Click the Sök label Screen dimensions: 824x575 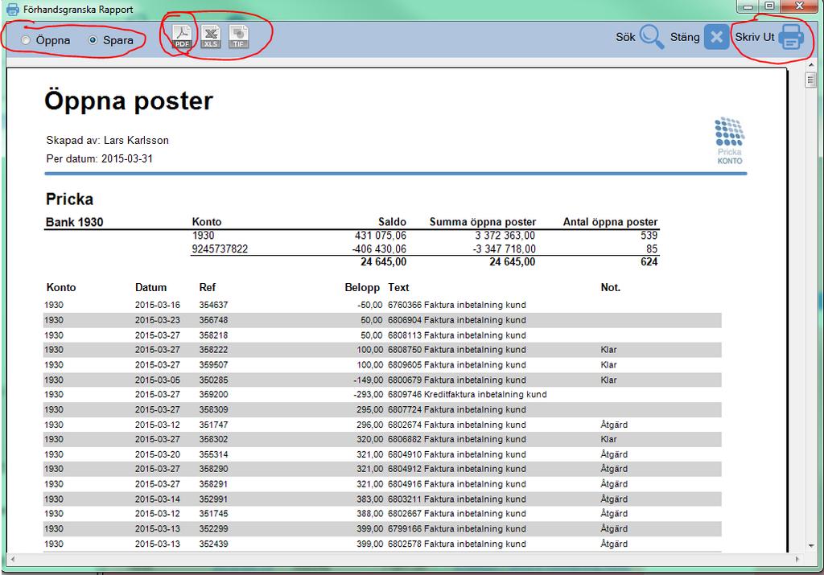tap(625, 37)
